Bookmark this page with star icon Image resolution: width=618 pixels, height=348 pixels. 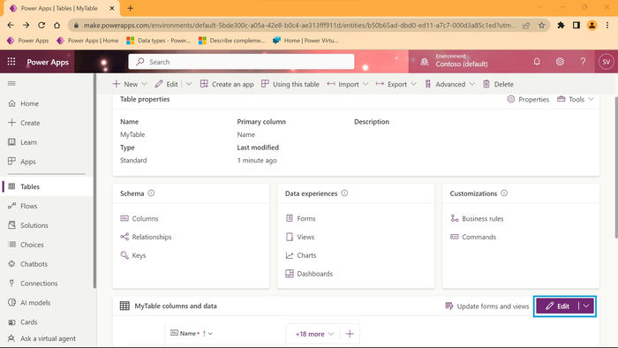[x=542, y=26]
